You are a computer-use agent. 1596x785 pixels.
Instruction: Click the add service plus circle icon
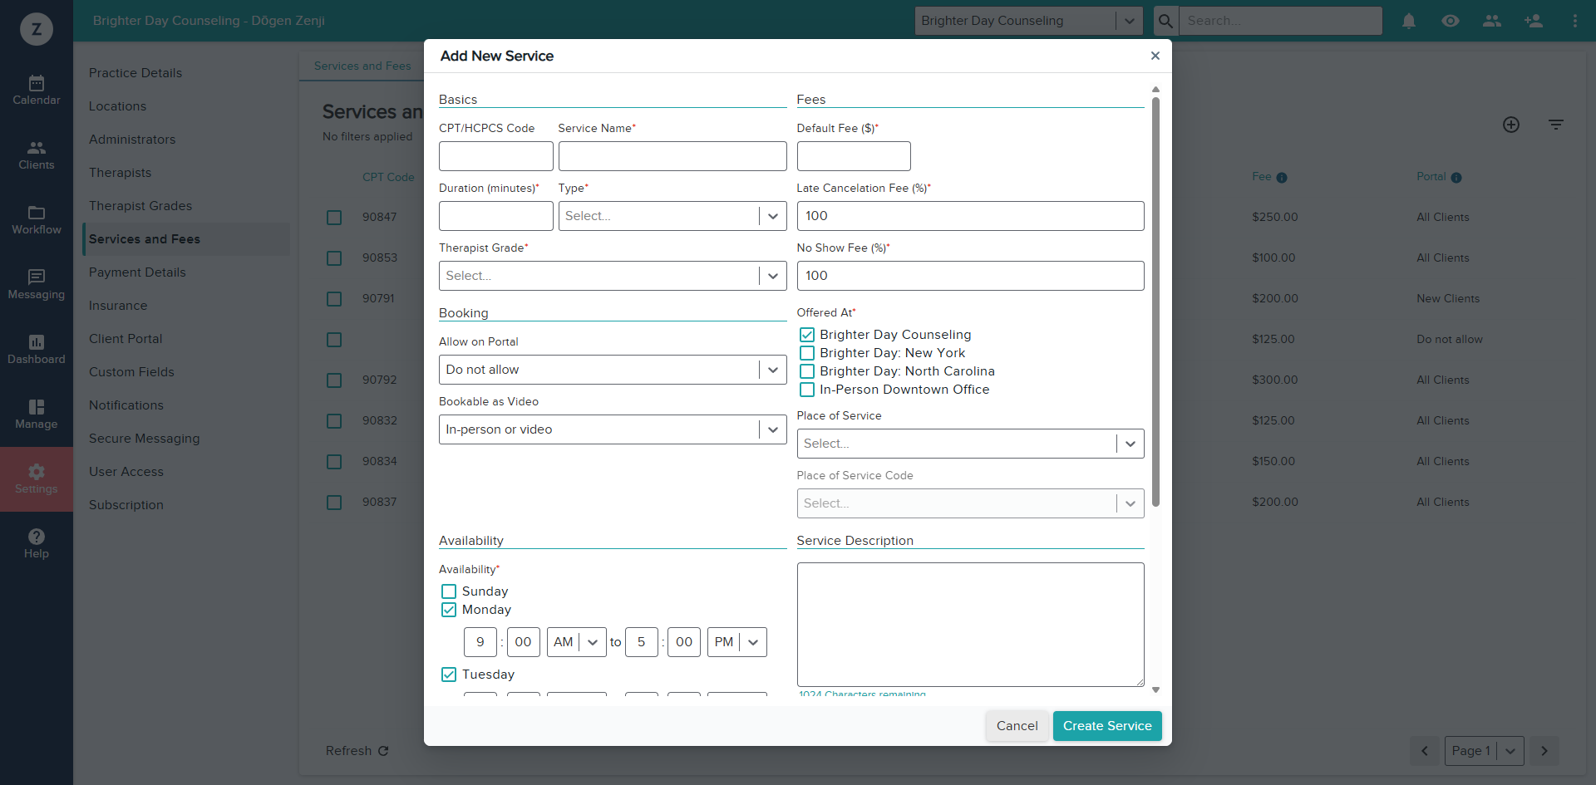[1511, 125]
